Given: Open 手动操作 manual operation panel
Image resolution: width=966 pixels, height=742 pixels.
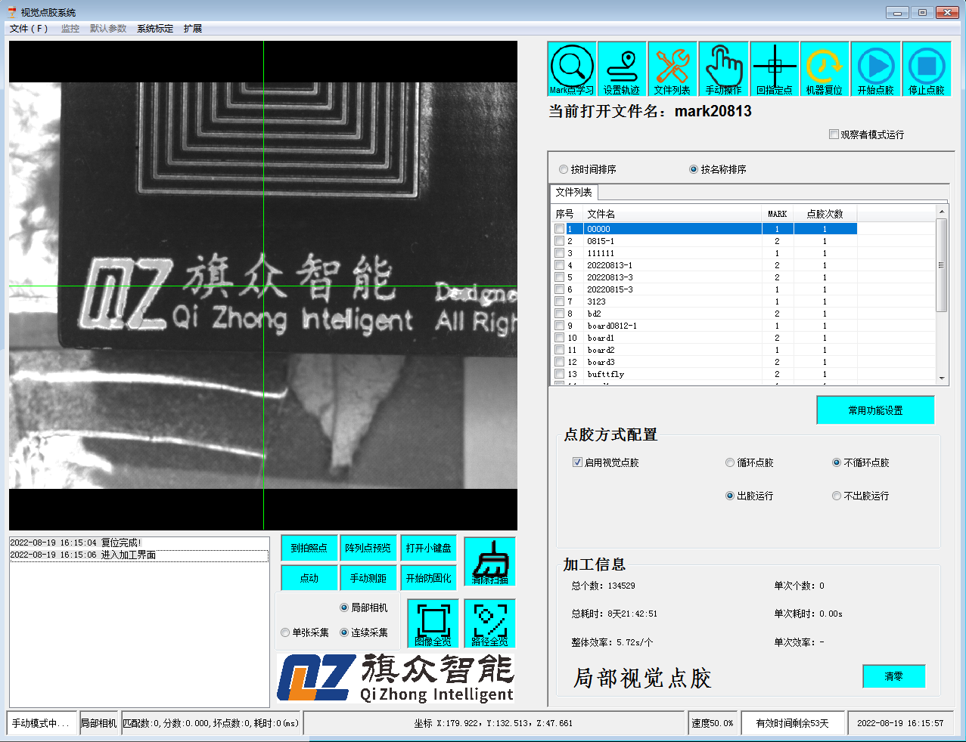Looking at the screenshot, I should pos(724,68).
